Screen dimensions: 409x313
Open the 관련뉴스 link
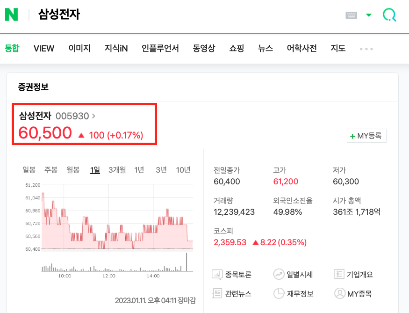[x=238, y=294]
